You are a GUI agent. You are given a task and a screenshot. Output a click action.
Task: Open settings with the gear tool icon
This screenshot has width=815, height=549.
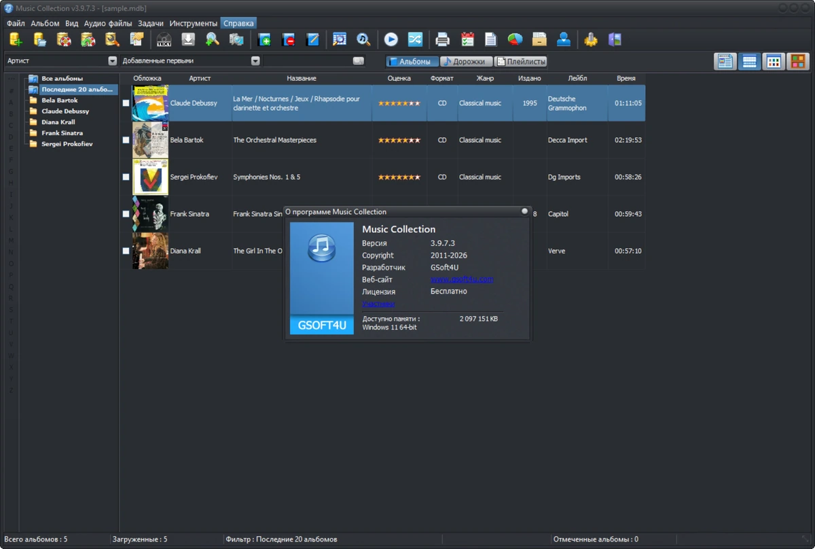coord(591,39)
